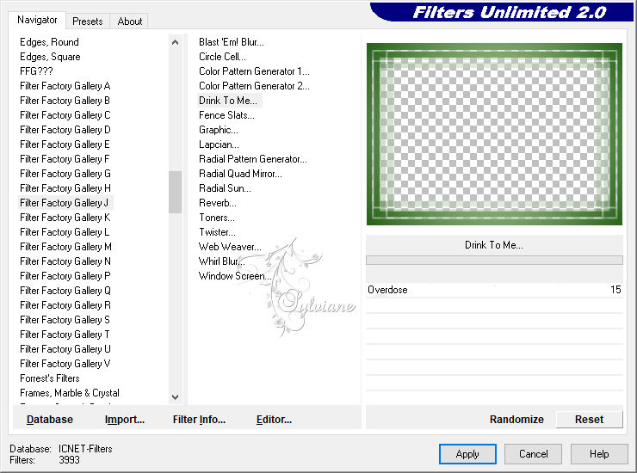Choose Radial Quad Mirror filter
Image resolution: width=637 pixels, height=473 pixels.
click(240, 174)
